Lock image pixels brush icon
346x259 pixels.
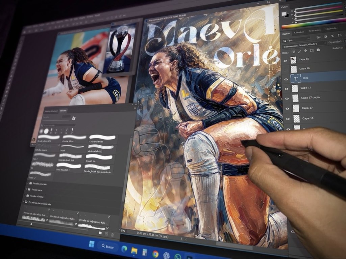coord(299,51)
